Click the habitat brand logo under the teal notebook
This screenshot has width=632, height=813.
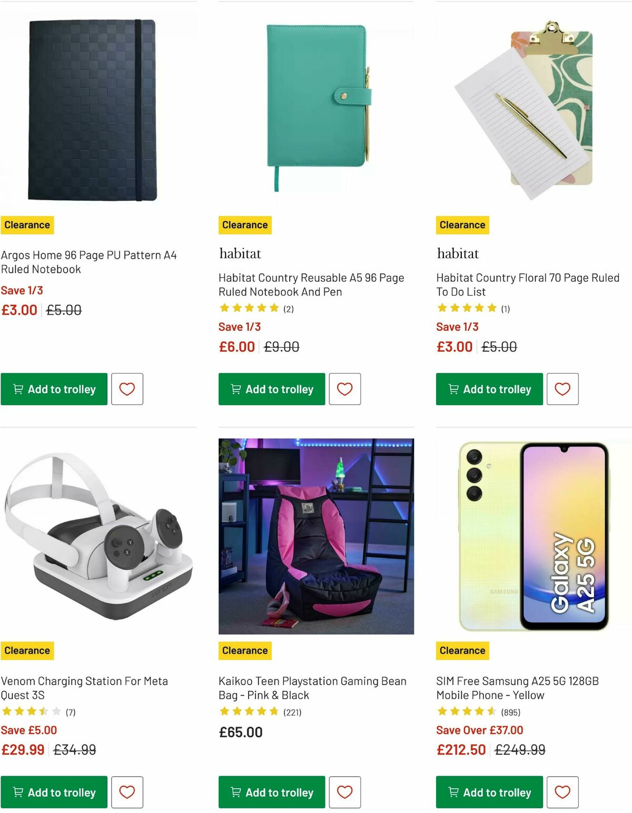tap(240, 253)
